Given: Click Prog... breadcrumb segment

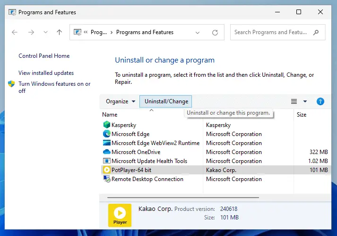Looking at the screenshot, I should [x=99, y=32].
